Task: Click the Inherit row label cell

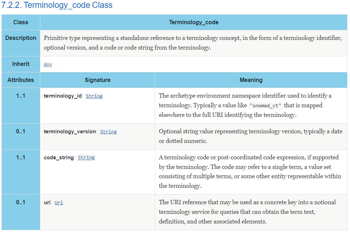Action: pyautogui.click(x=21, y=64)
